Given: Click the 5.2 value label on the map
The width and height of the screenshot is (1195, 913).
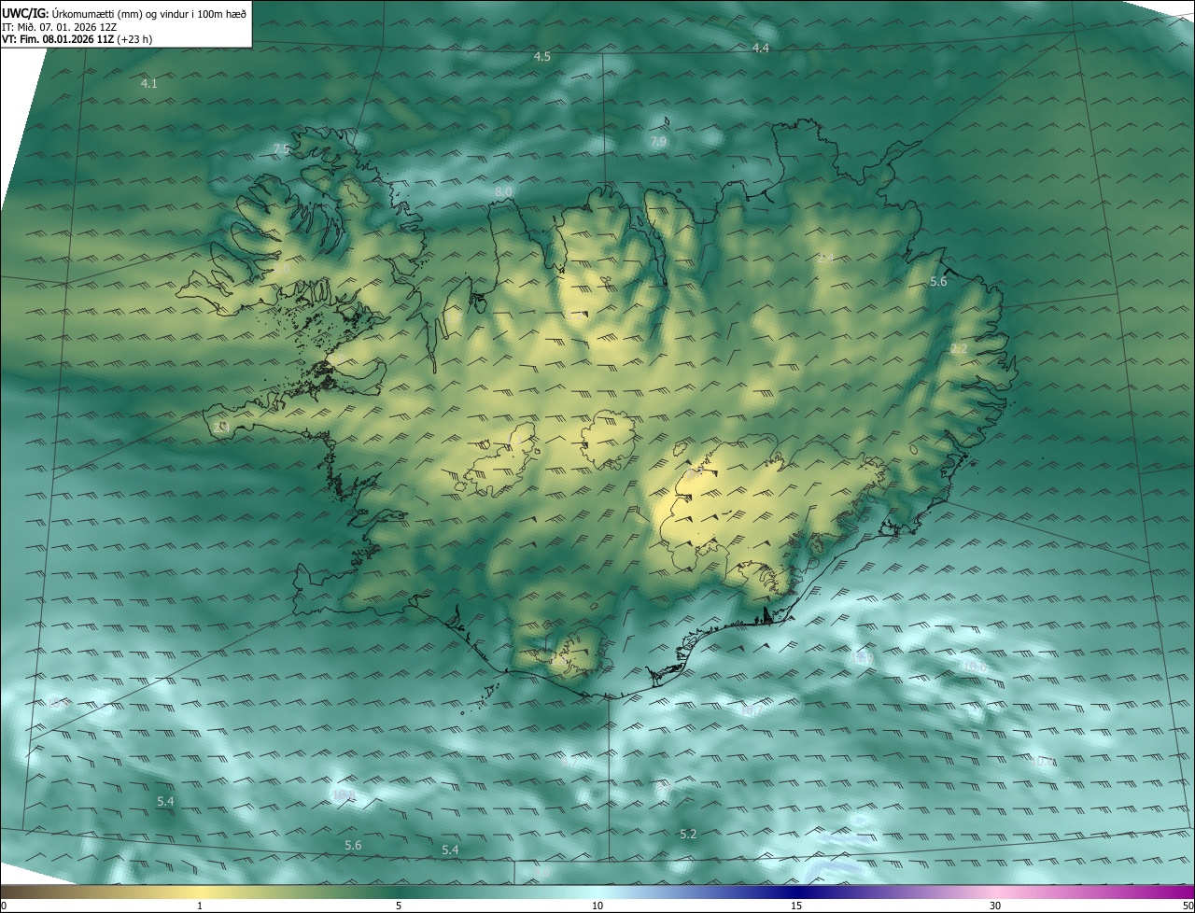Looking at the screenshot, I should pos(688,834).
